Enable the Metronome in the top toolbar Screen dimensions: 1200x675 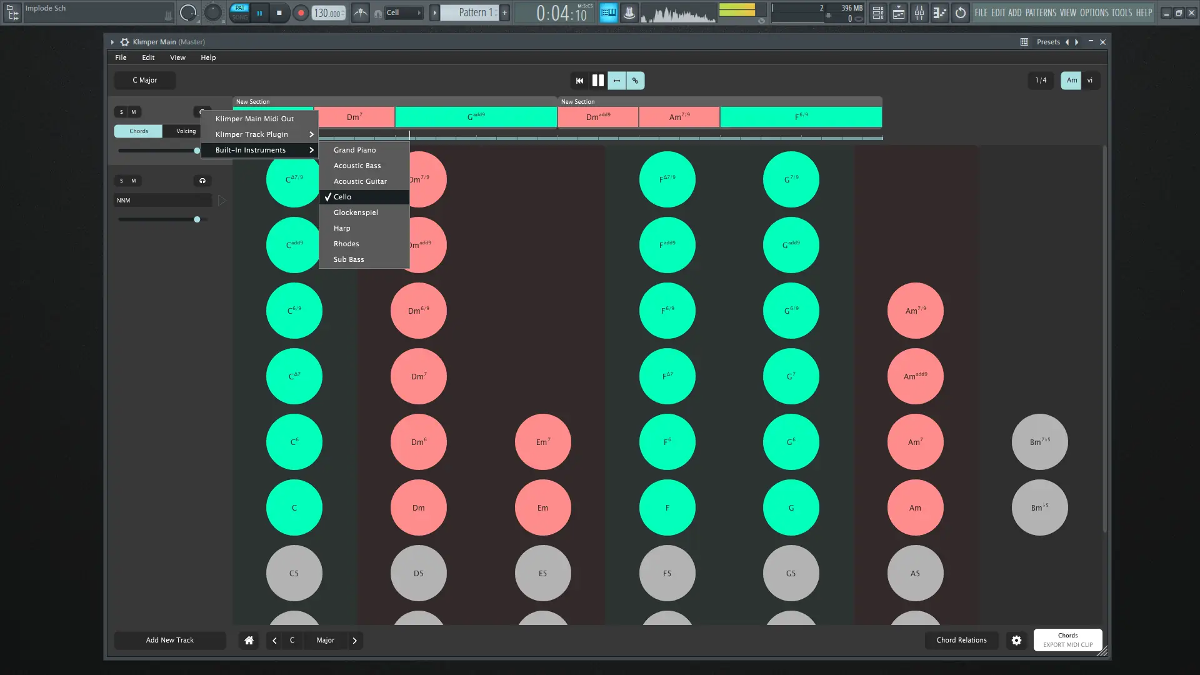pyautogui.click(x=361, y=12)
